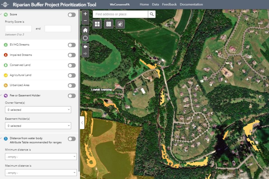Open the Documentation menu link
Image resolution: width=269 pixels, height=179 pixels.
point(191,4)
